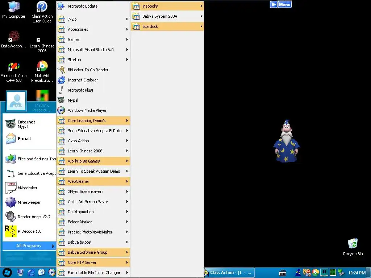Expand Serie Educativa Acepta El Reto
Viewport: 371px width, 278px height.
tap(93, 131)
